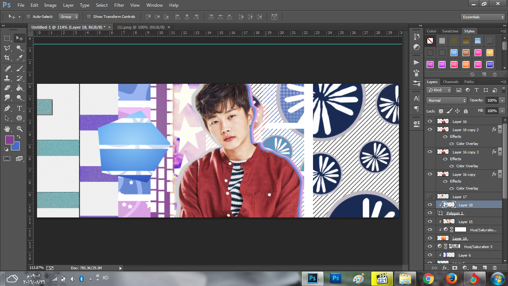Open the Auto-Select Group dropdown
This screenshot has width=508, height=286.
pyautogui.click(x=69, y=17)
